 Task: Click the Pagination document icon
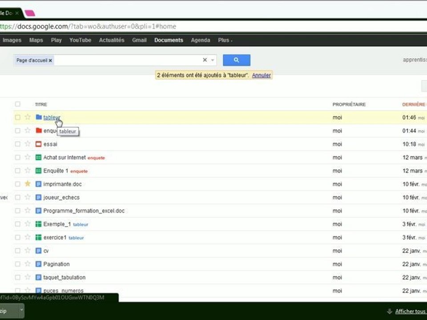(x=39, y=264)
